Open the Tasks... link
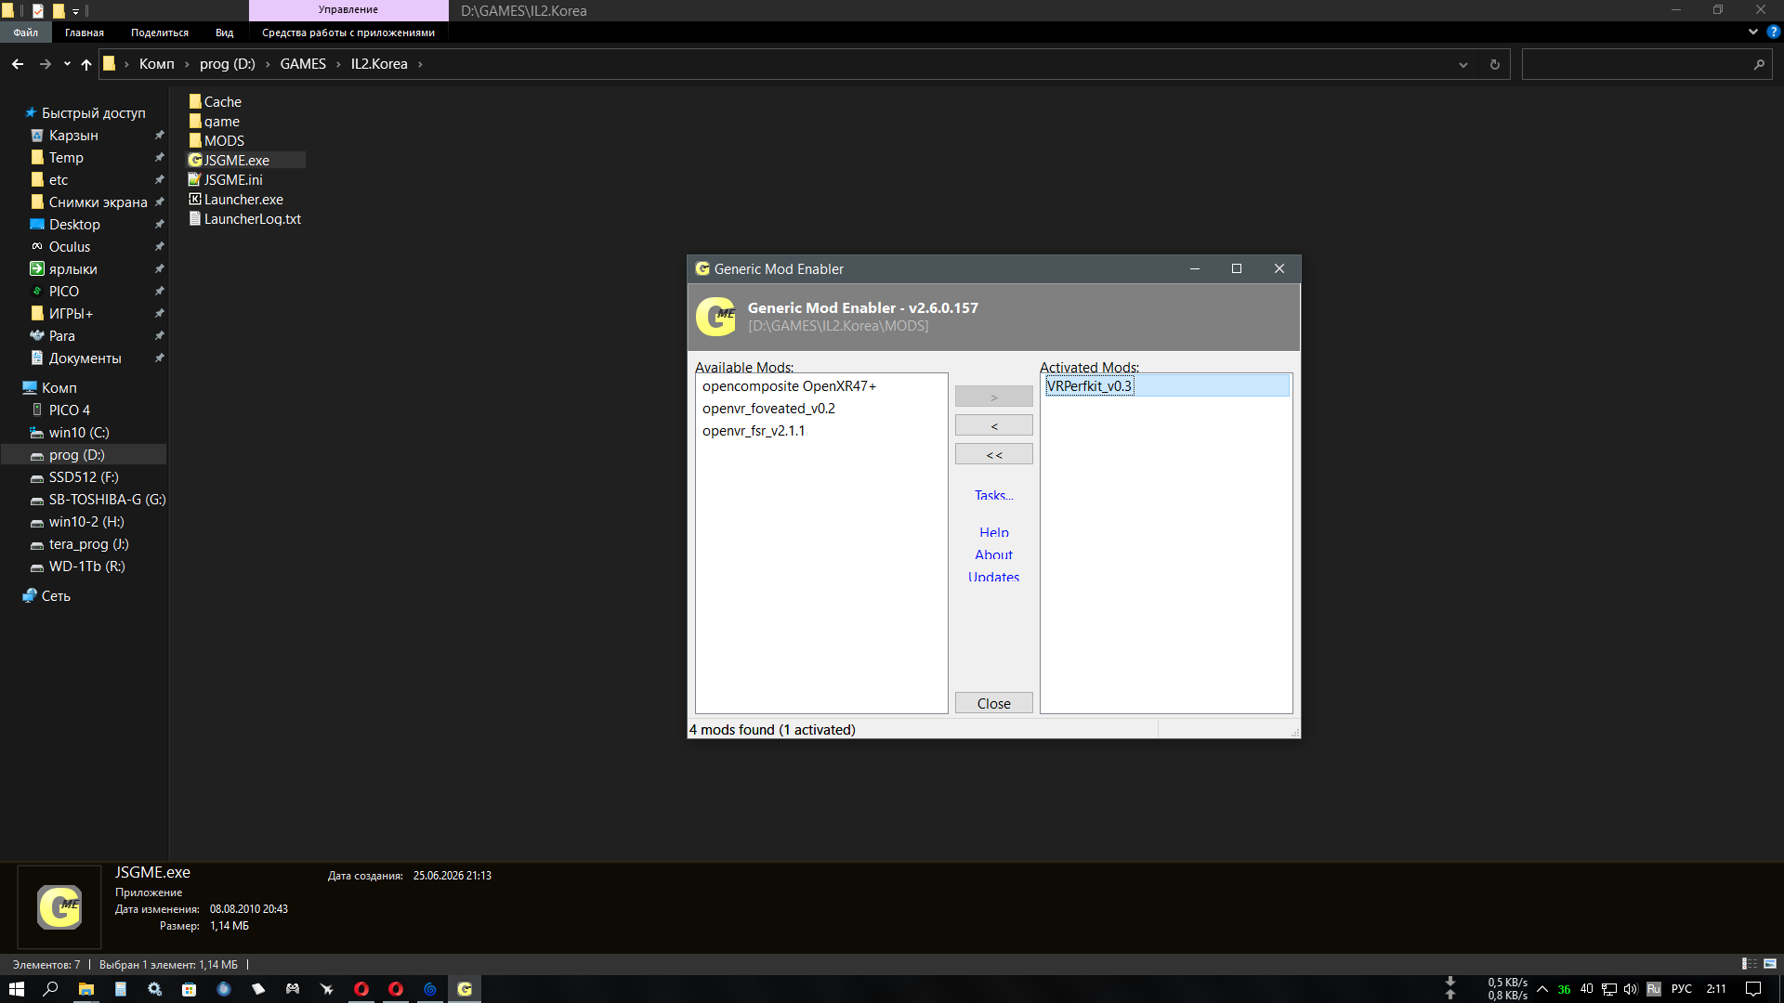 (994, 495)
